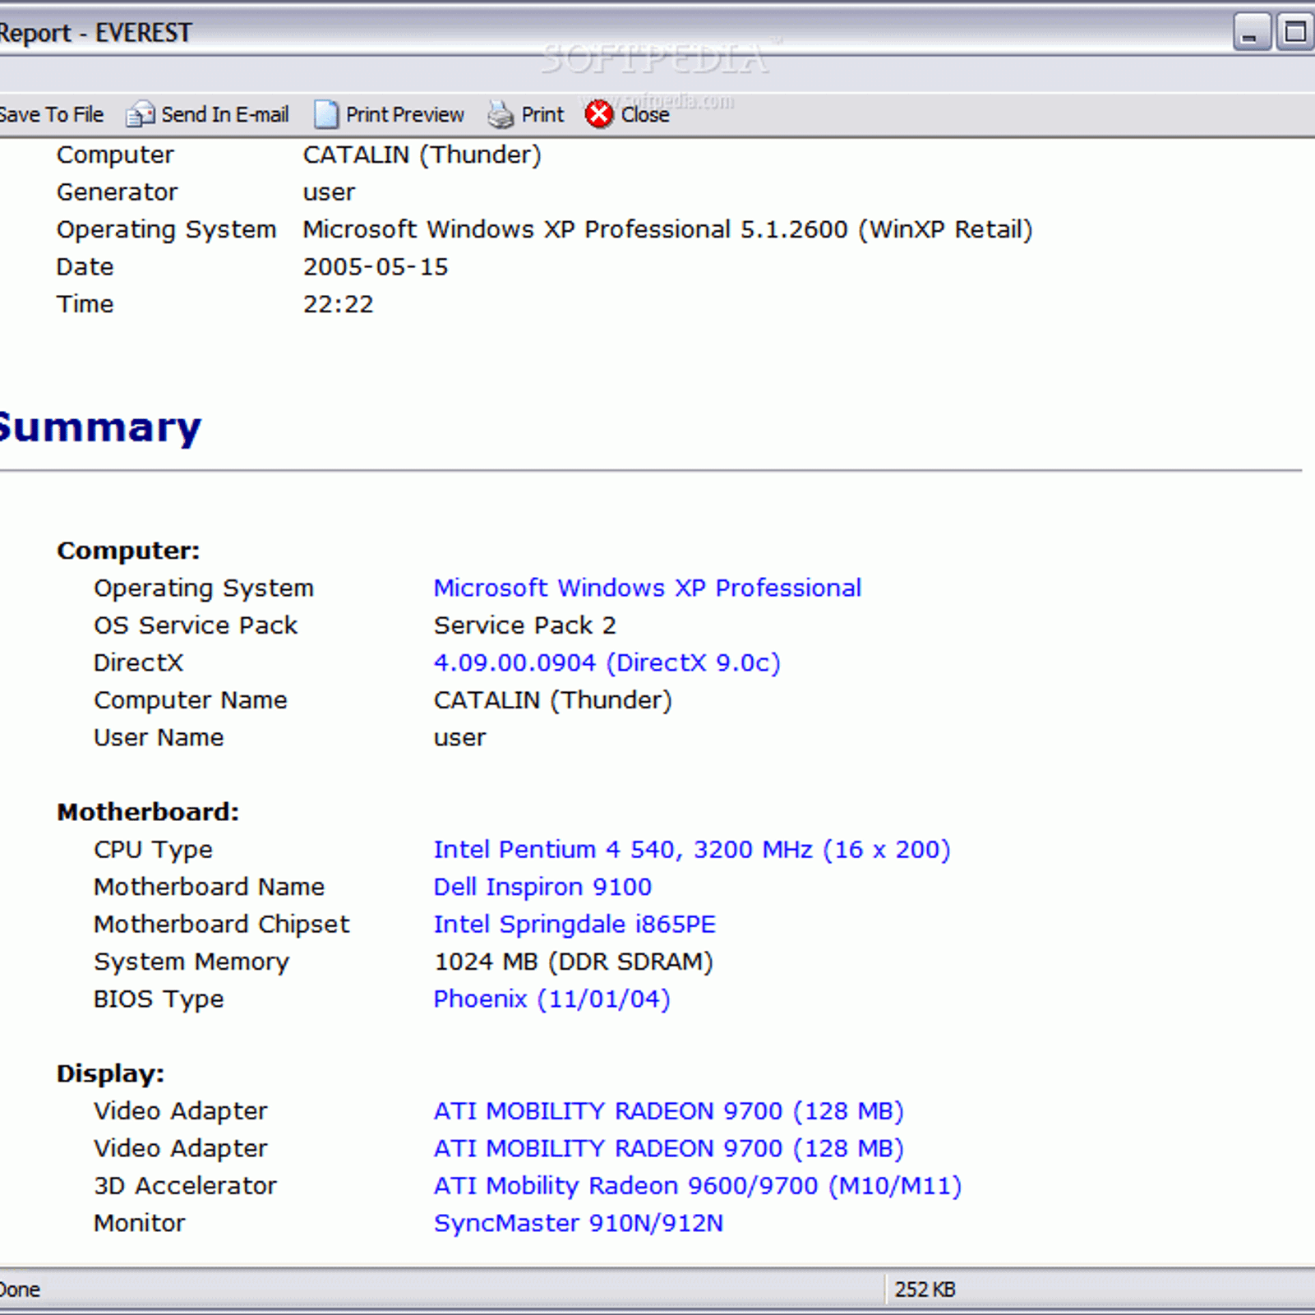Click the Print label in toolbar
Viewport: 1315px width, 1315px height.
(542, 114)
